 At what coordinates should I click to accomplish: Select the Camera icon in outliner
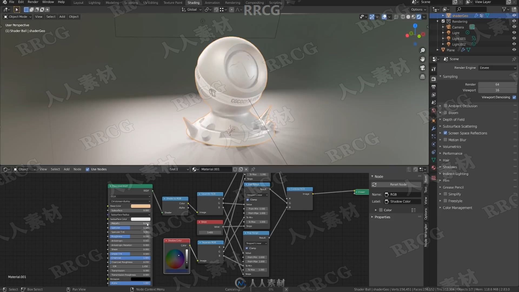point(448,27)
